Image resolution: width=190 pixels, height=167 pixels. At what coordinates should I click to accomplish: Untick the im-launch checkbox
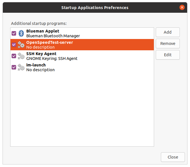point(14,67)
